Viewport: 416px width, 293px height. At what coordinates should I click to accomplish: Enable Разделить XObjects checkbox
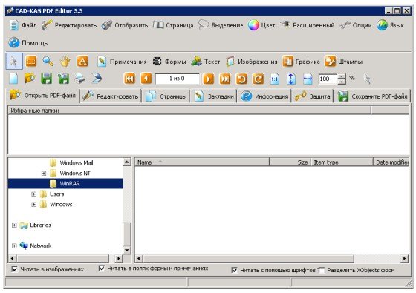(x=321, y=270)
